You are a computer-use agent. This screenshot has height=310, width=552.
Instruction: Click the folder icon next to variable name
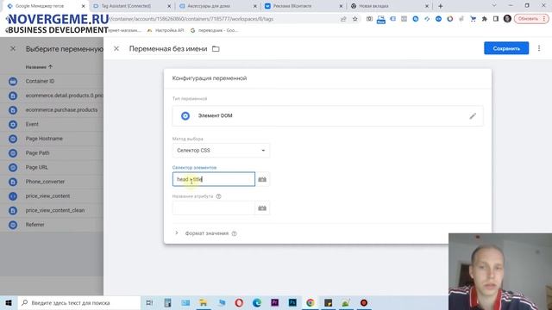pos(216,49)
